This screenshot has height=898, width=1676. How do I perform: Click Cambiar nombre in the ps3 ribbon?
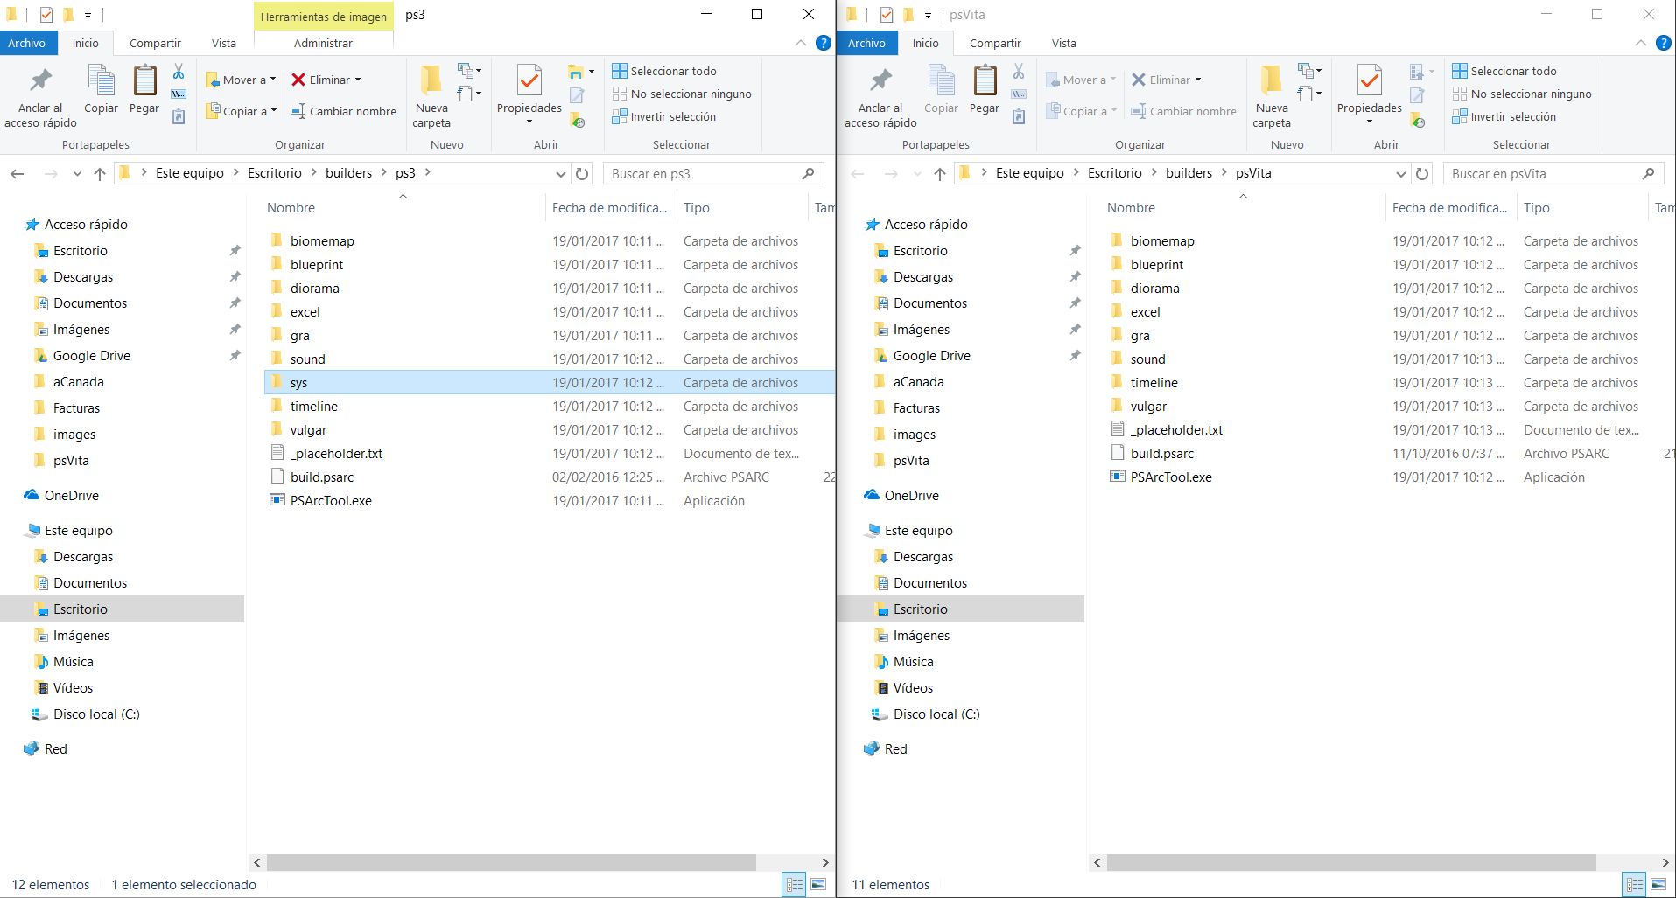click(x=344, y=111)
